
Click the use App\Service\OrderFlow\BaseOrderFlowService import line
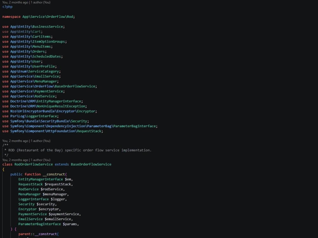click(50, 86)
